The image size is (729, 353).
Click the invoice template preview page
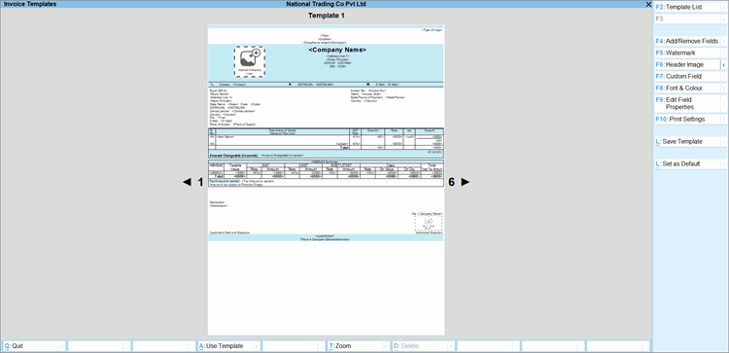click(326, 180)
